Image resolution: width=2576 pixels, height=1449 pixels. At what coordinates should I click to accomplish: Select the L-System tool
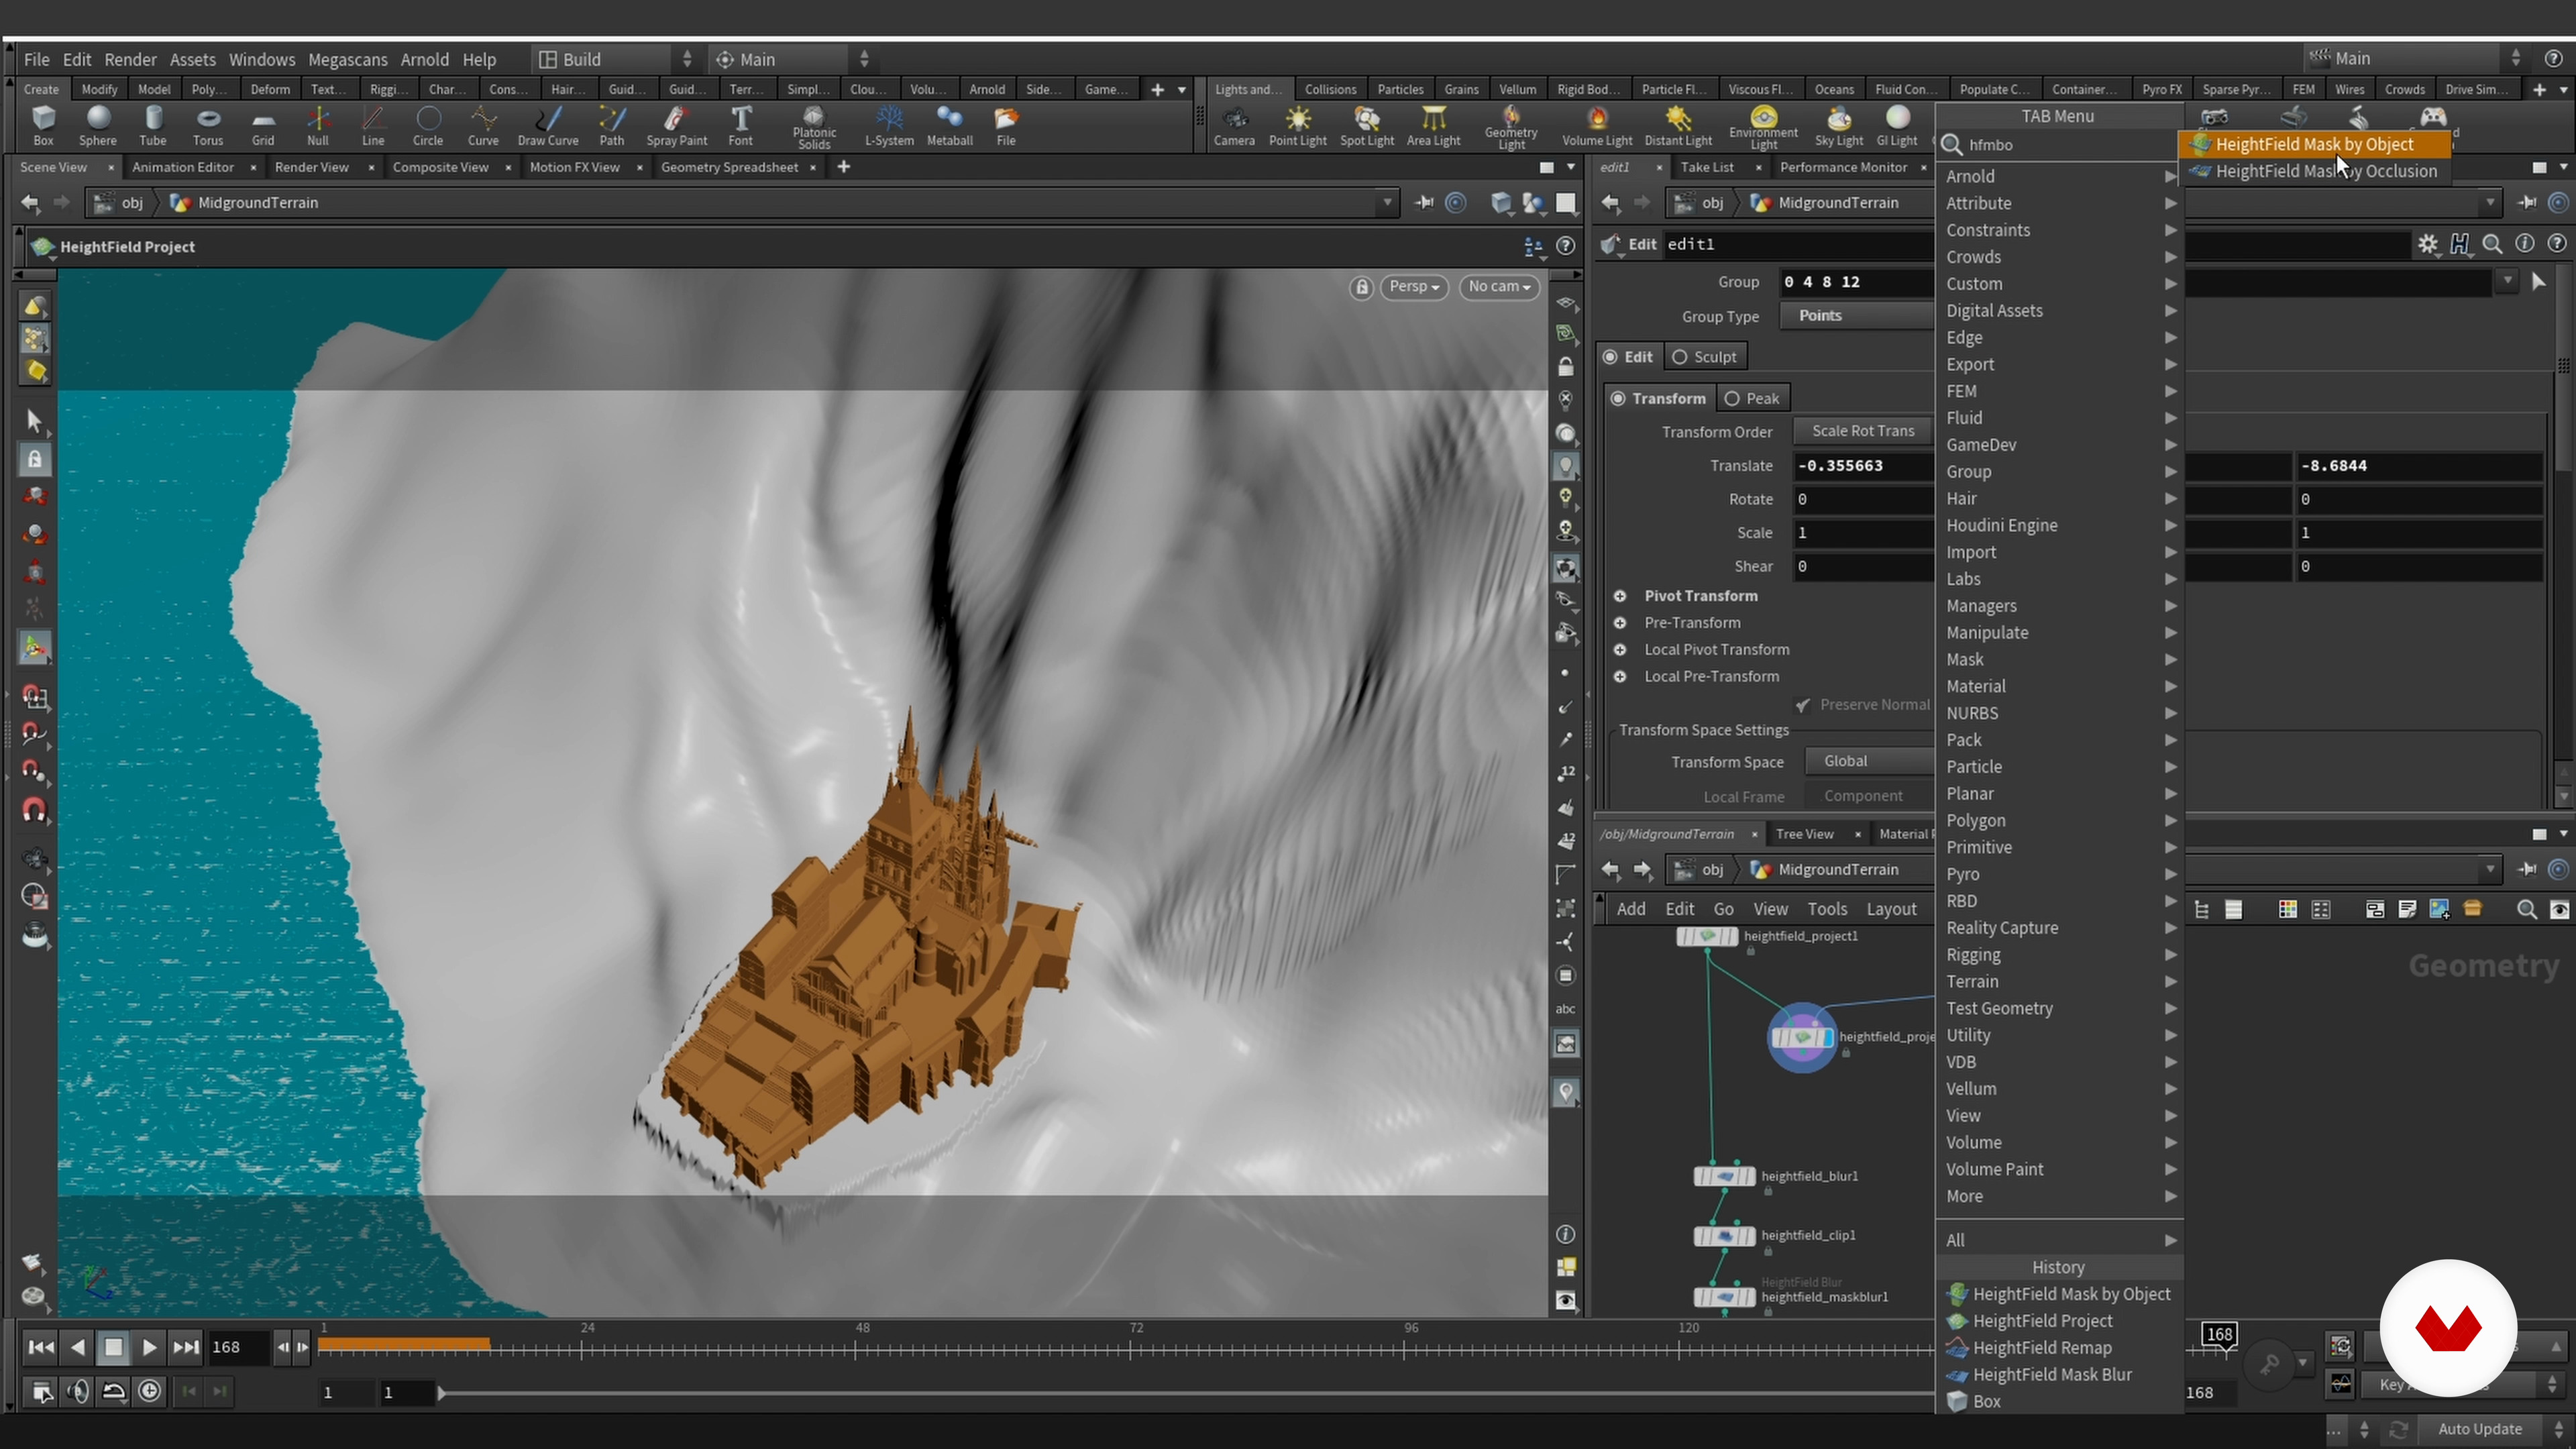coord(889,126)
